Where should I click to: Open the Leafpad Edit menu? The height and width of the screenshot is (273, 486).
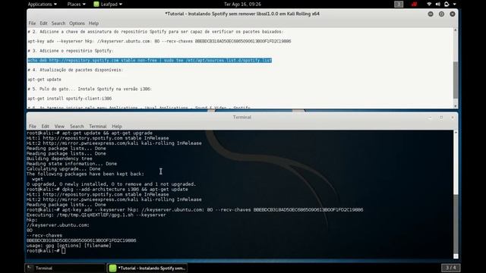click(x=43, y=24)
